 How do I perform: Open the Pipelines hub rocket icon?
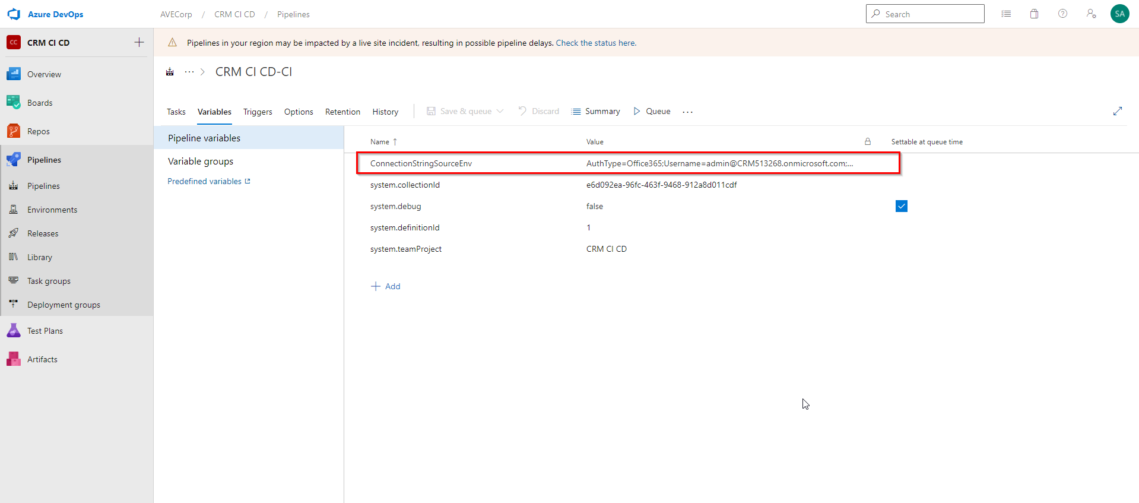pyautogui.click(x=14, y=160)
